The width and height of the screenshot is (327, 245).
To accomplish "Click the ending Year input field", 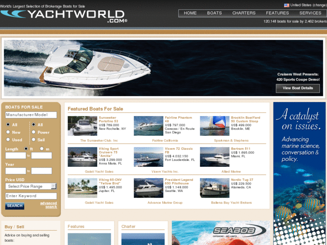I will coord(41,171).
